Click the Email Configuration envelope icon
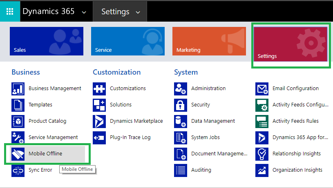333x188 pixels. coord(262,89)
